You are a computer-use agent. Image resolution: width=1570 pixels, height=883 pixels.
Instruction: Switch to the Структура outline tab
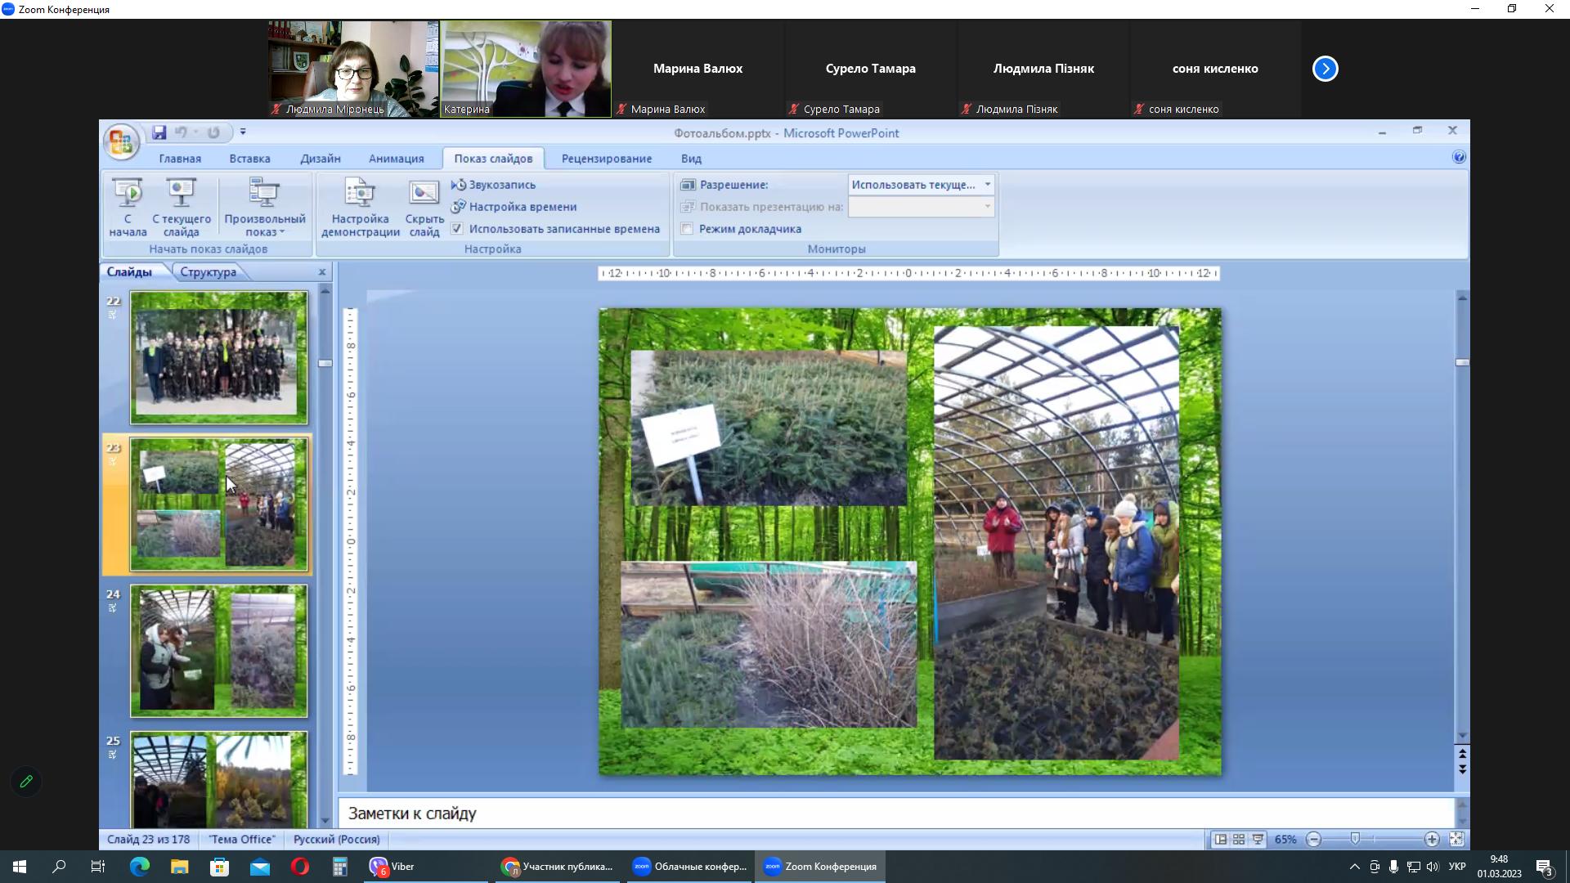(208, 272)
